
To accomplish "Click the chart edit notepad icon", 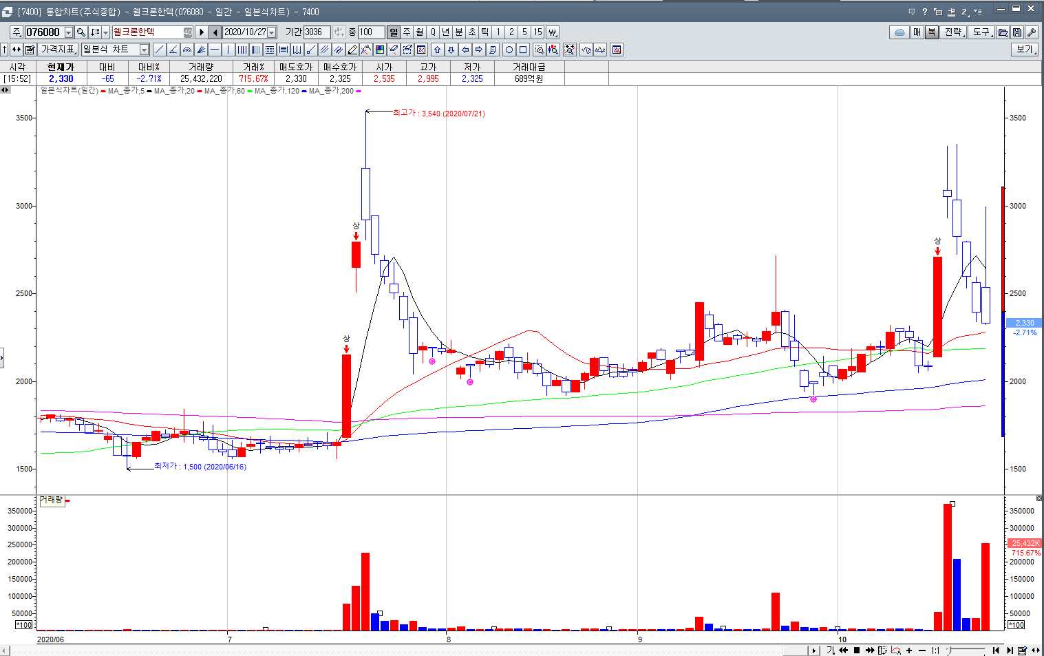I will pyautogui.click(x=30, y=50).
